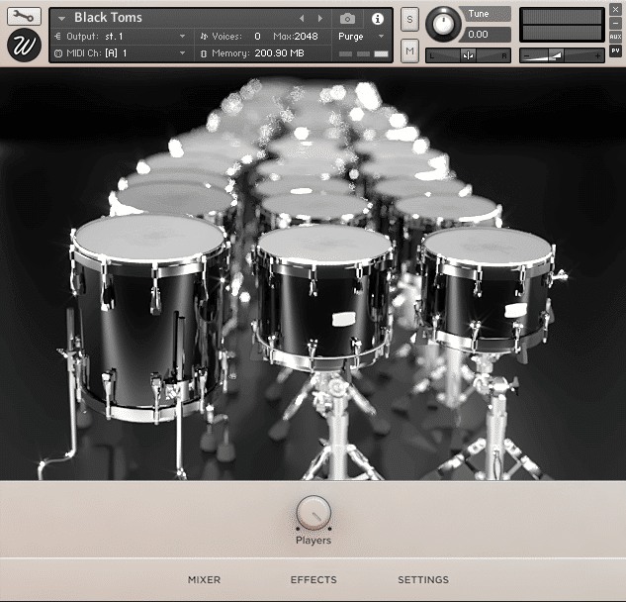Toggle the PV button
The image size is (626, 602).
[x=615, y=50]
